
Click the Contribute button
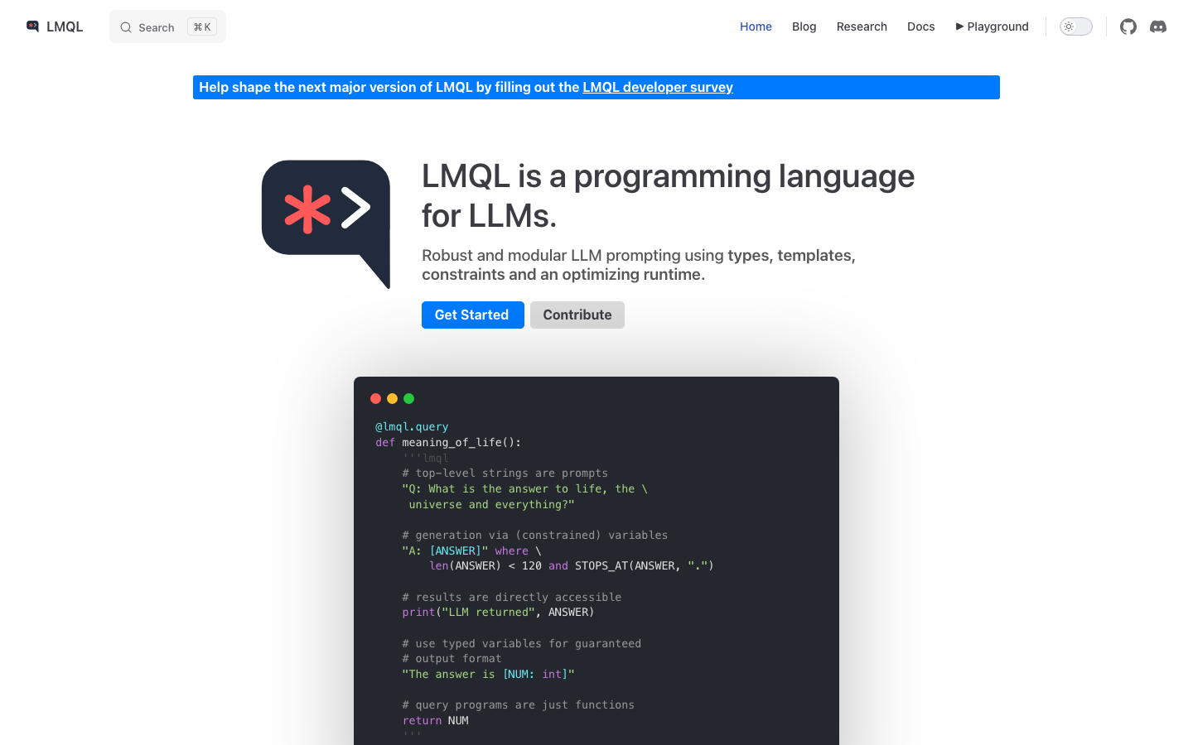click(577, 315)
